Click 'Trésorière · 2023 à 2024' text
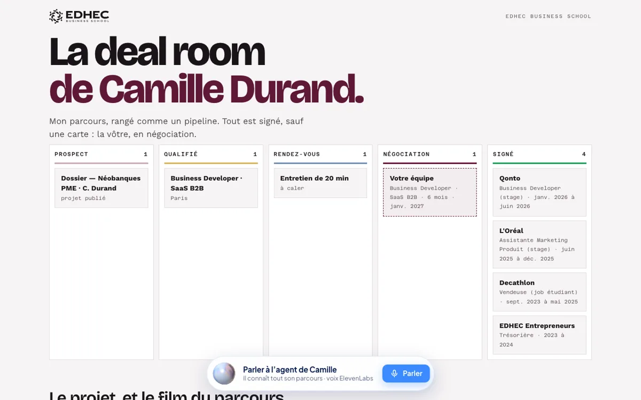 [531, 340]
